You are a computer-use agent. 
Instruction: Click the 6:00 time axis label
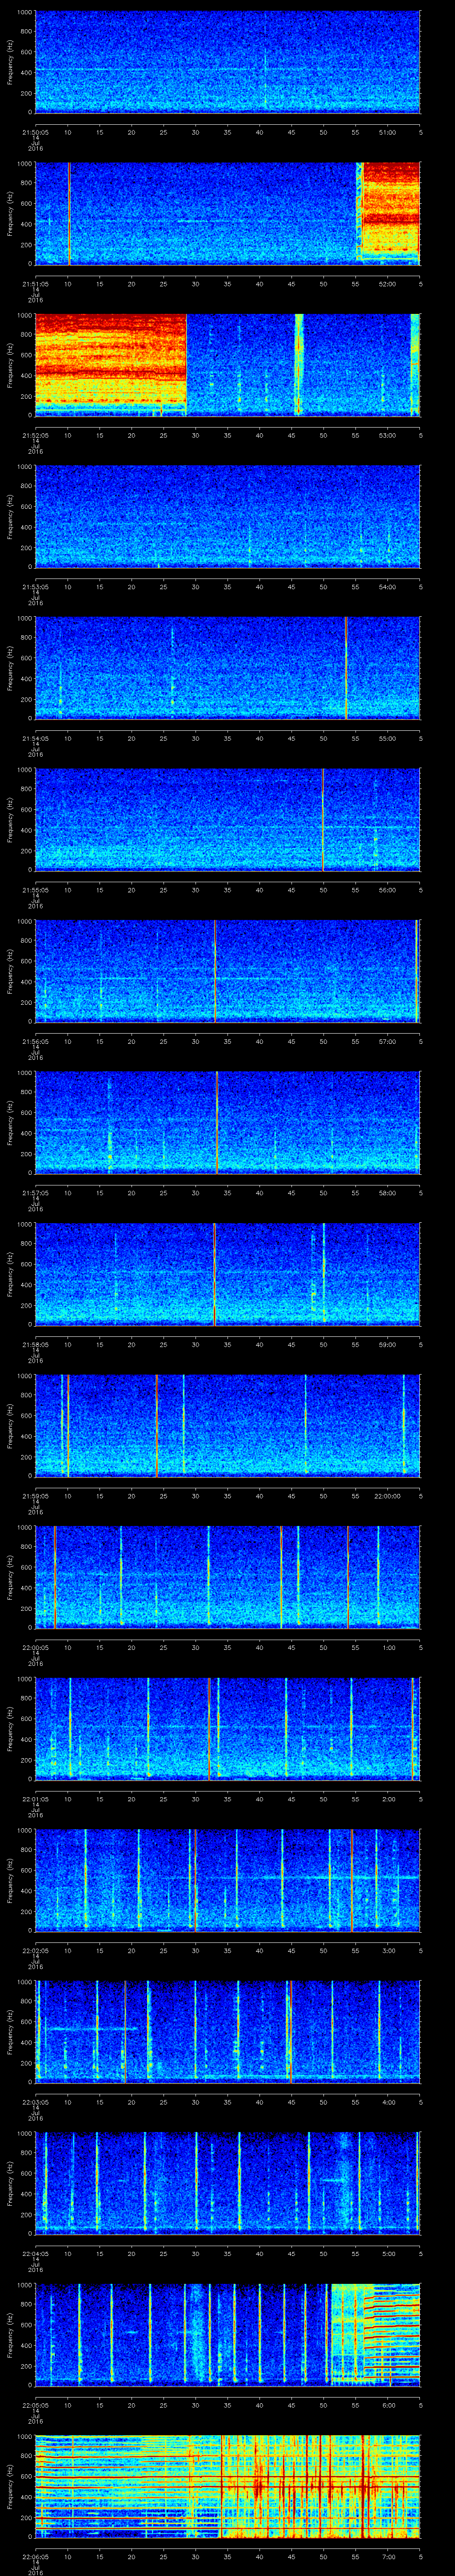pos(387,2406)
